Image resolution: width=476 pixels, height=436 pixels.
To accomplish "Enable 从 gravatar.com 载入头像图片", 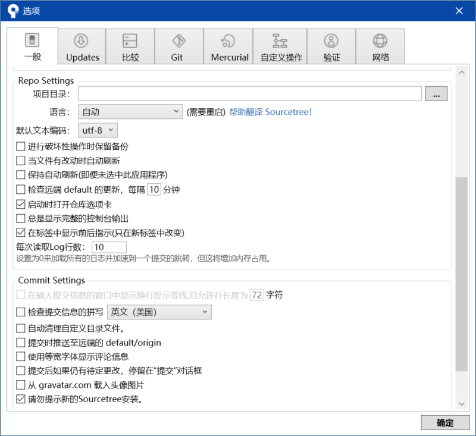I will [21, 385].
